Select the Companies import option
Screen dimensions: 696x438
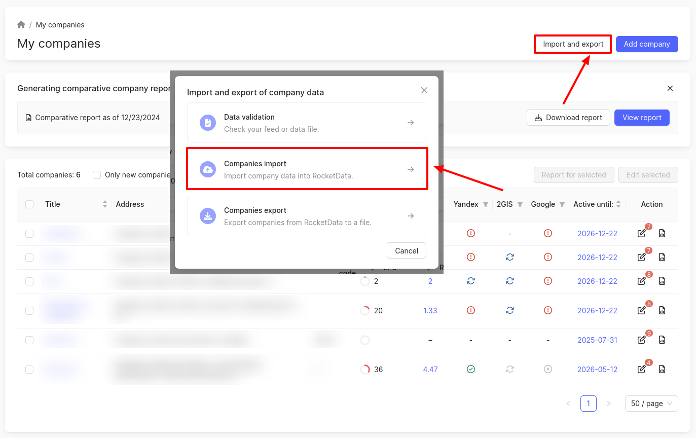pos(307,169)
